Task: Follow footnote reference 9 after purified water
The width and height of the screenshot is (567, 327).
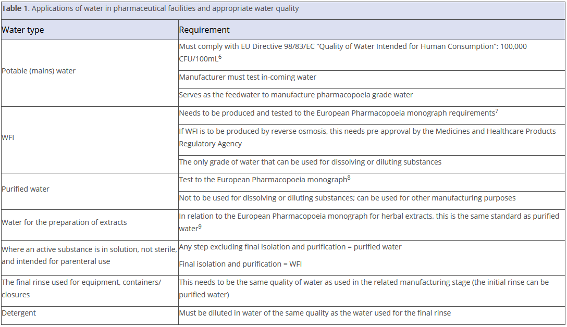Action: (200, 226)
